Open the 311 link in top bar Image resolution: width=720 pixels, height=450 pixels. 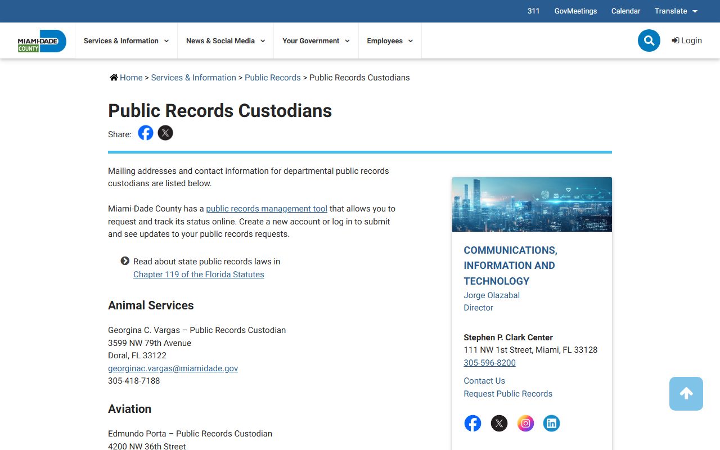tap(533, 11)
